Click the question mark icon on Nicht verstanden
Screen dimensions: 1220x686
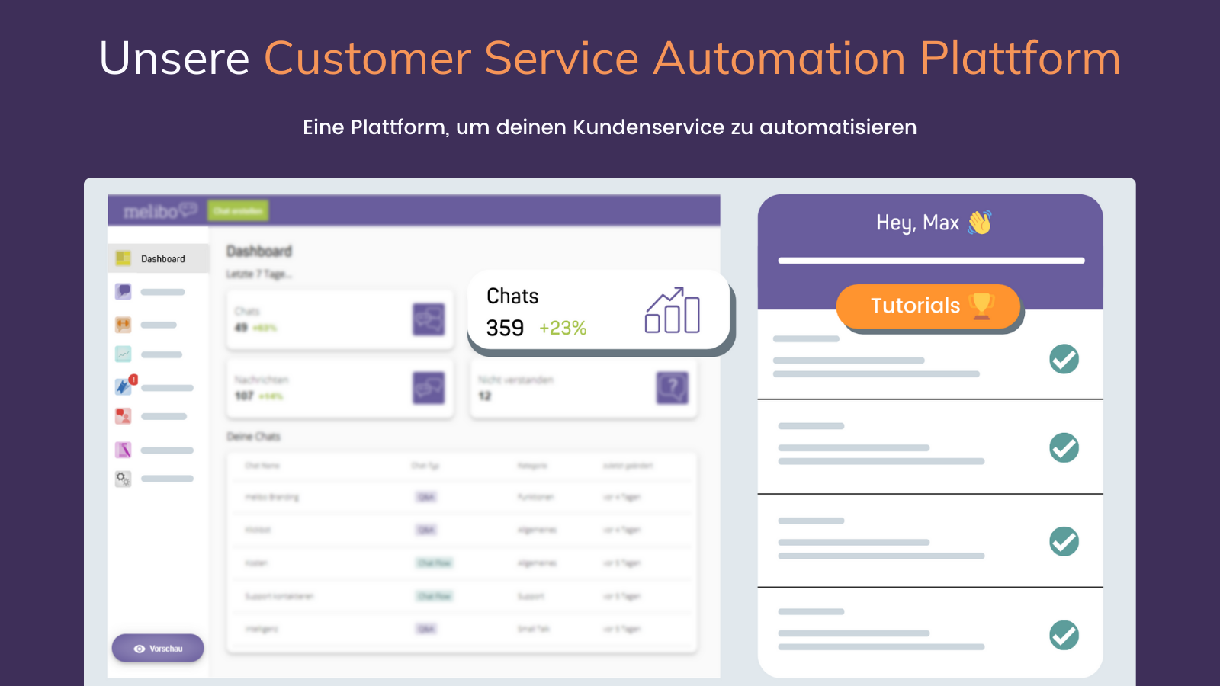673,388
